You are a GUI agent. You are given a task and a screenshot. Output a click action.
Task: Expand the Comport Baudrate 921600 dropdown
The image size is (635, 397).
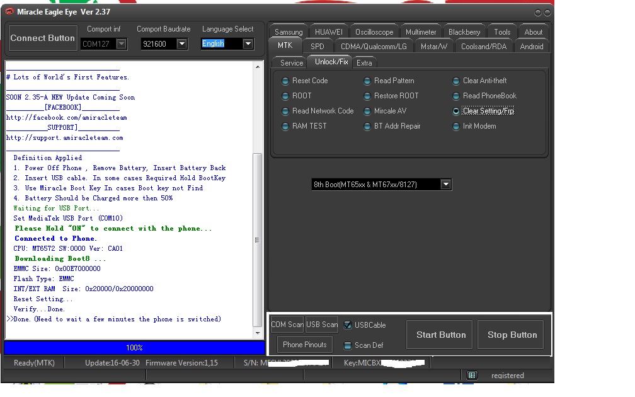(x=182, y=43)
